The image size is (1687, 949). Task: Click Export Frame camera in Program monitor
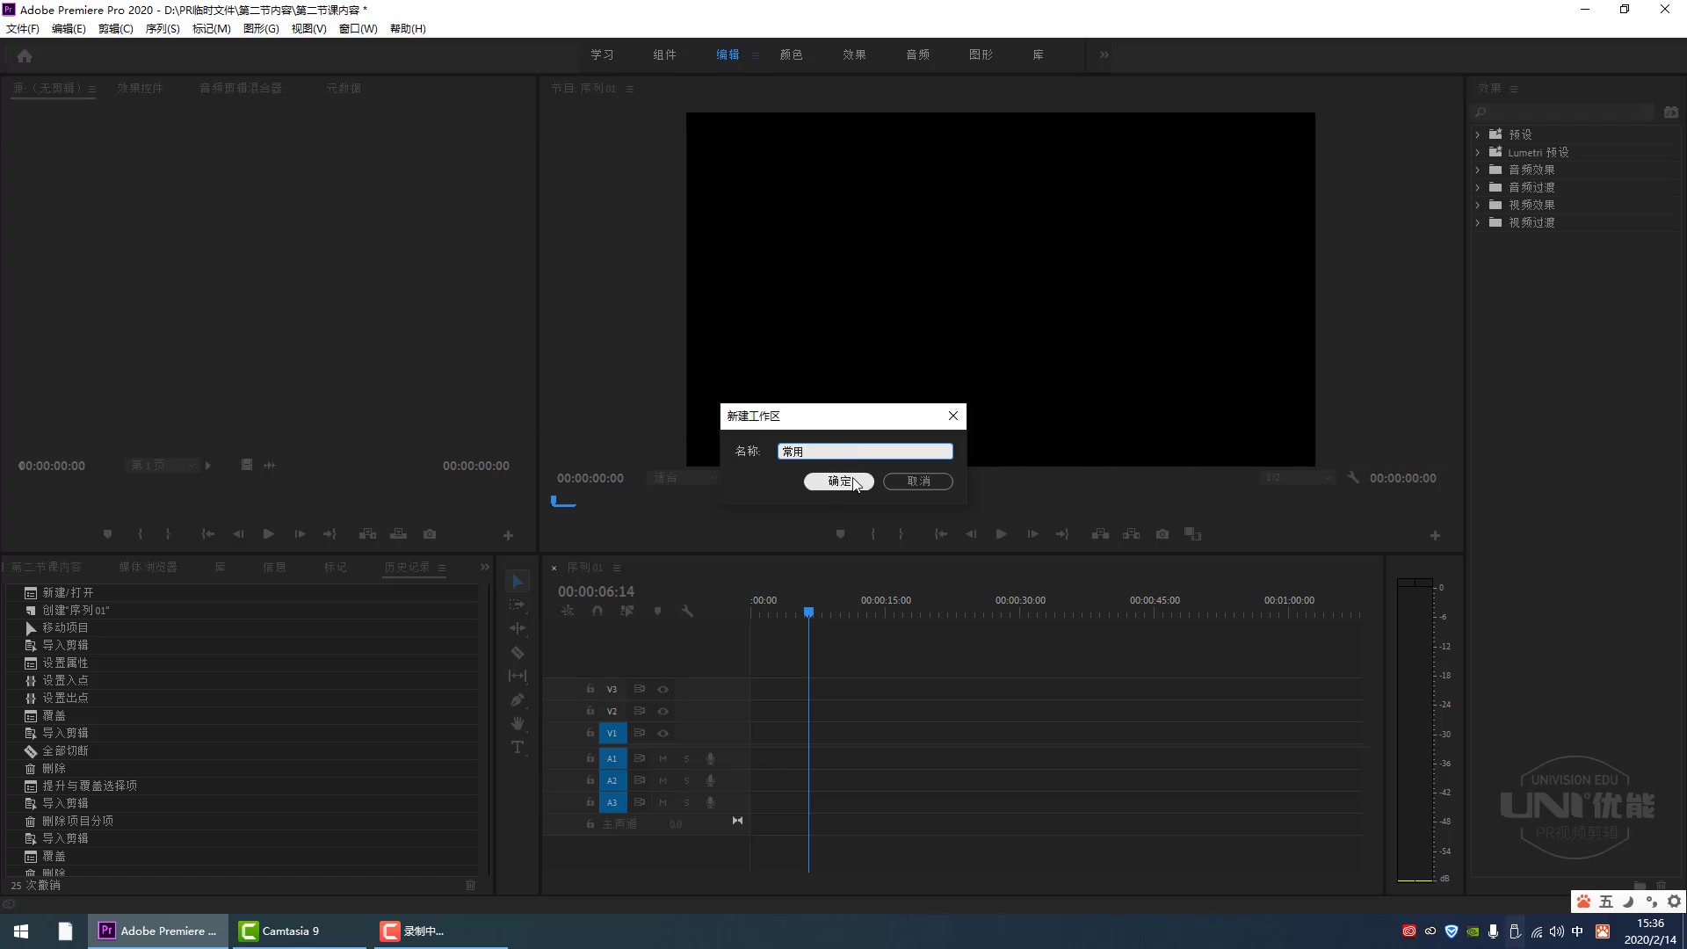(1162, 534)
